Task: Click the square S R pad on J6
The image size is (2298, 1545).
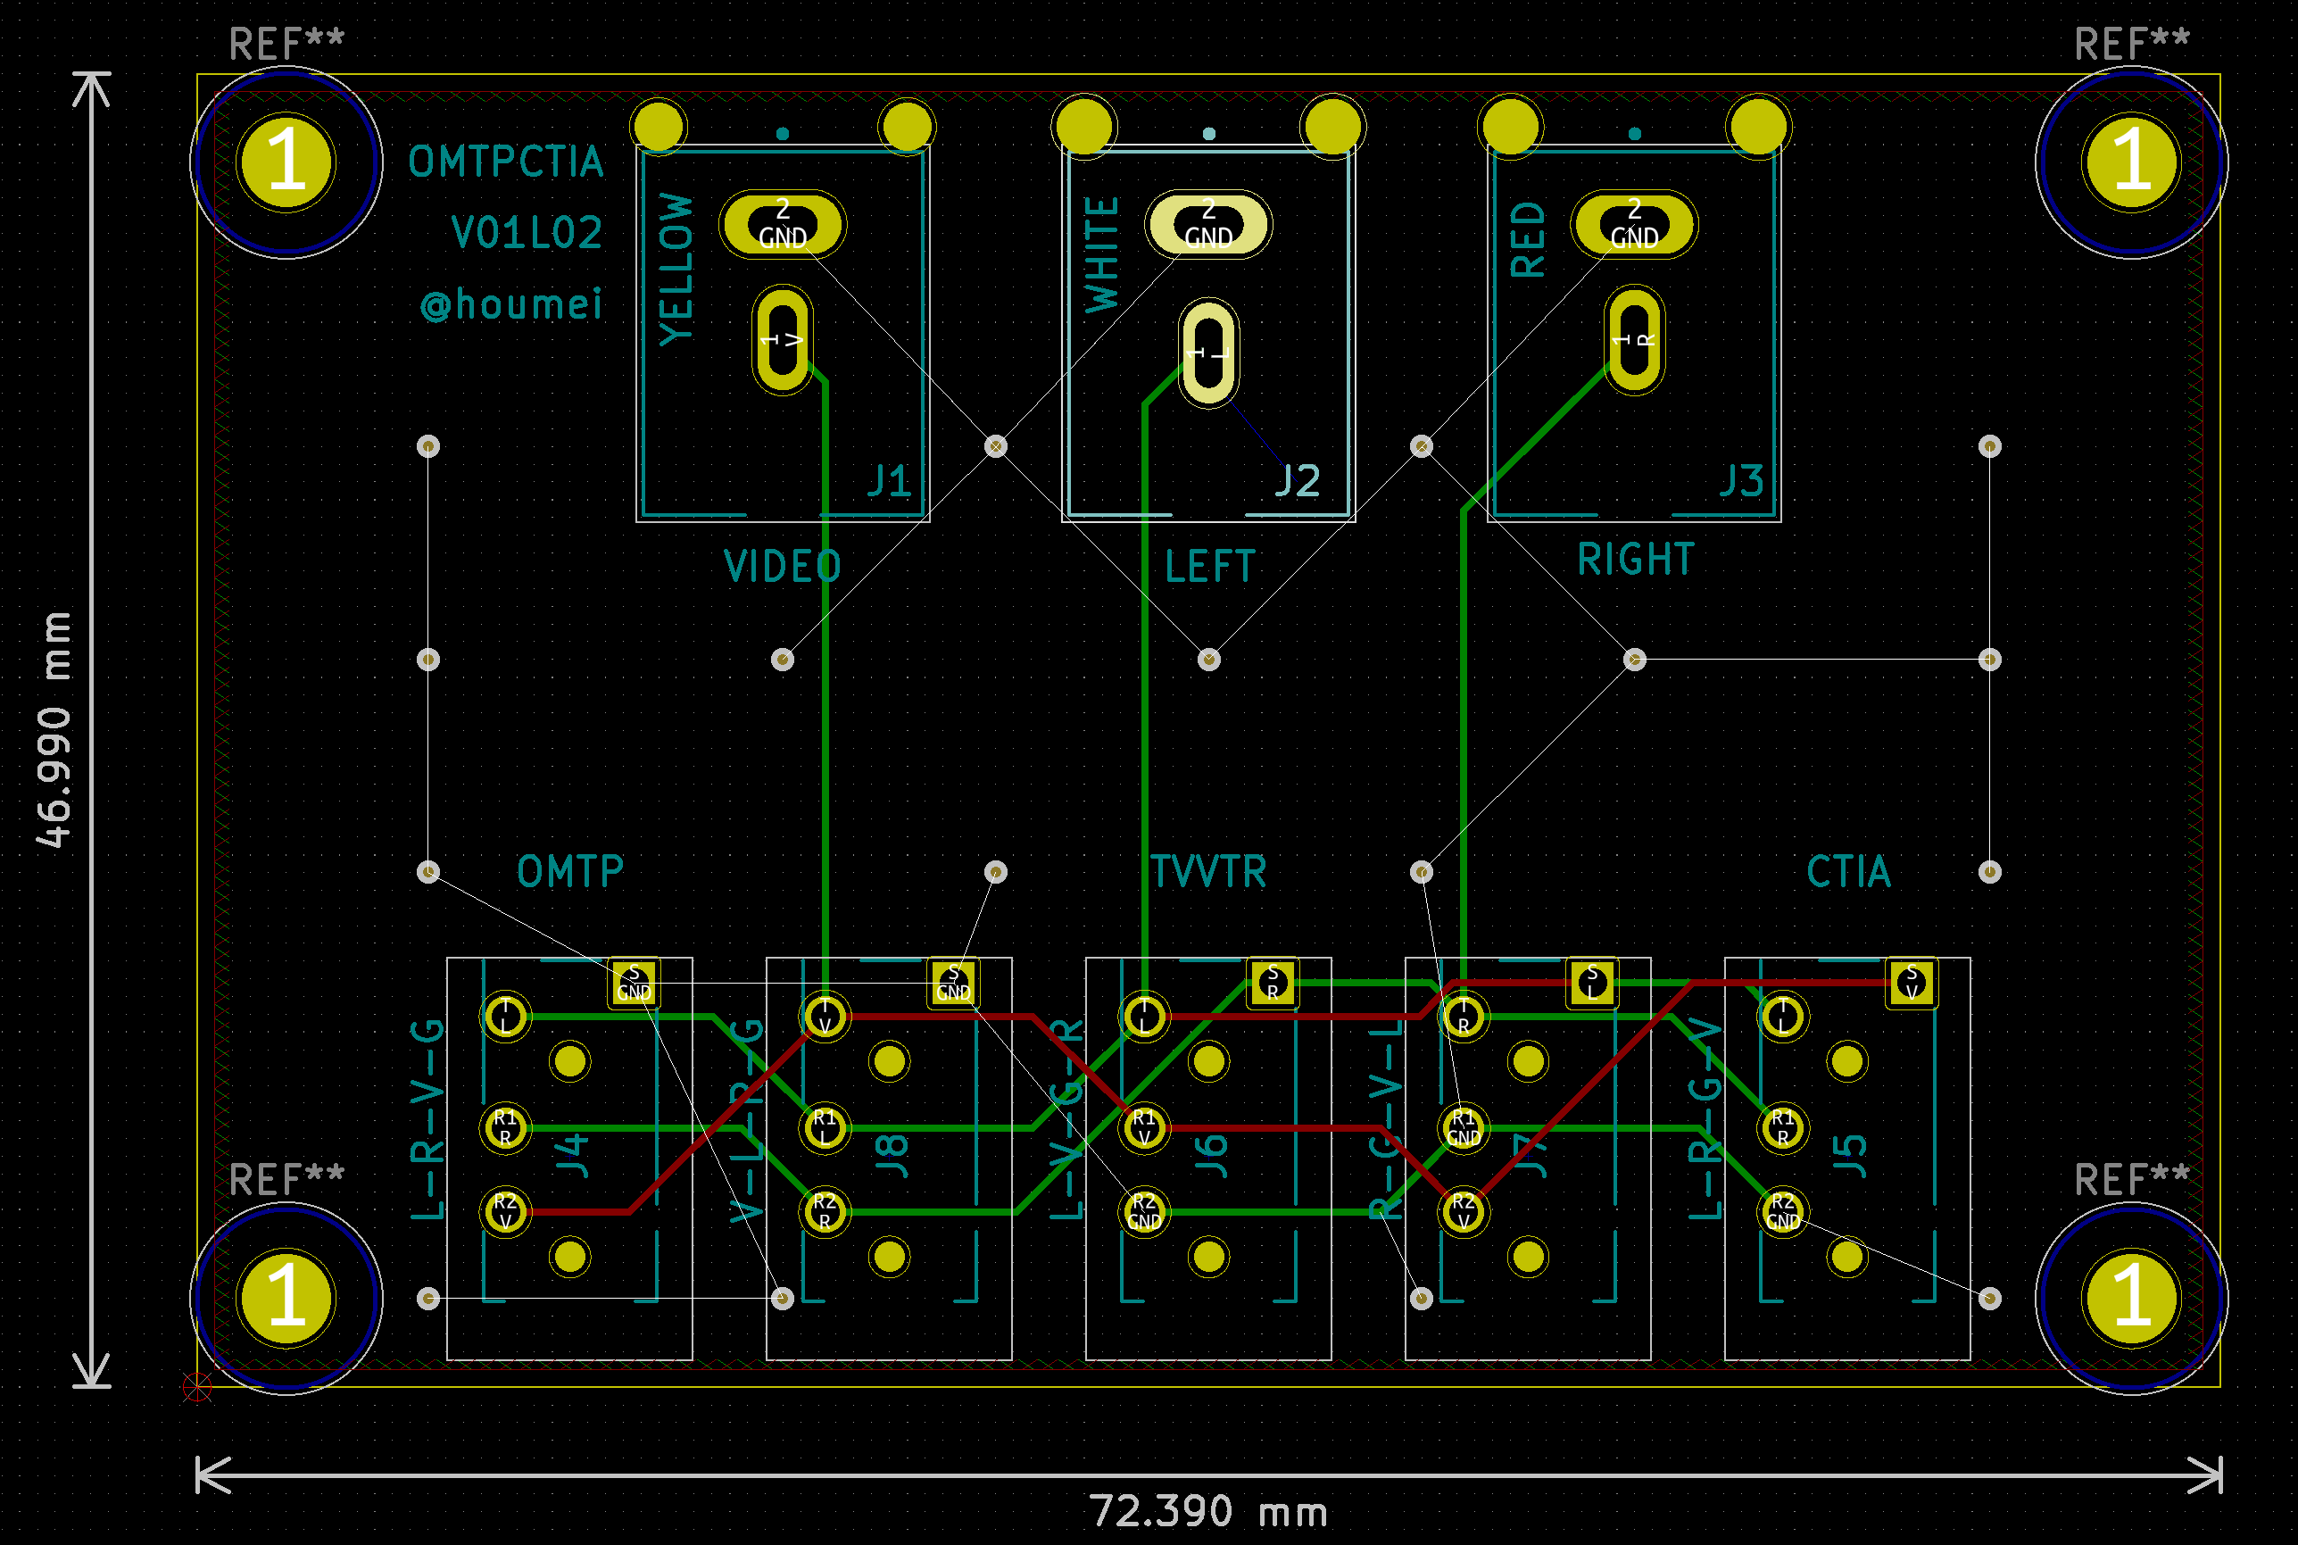Action: (x=1272, y=983)
